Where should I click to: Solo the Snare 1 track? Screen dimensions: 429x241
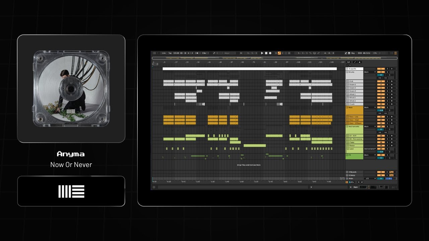pos(387,85)
